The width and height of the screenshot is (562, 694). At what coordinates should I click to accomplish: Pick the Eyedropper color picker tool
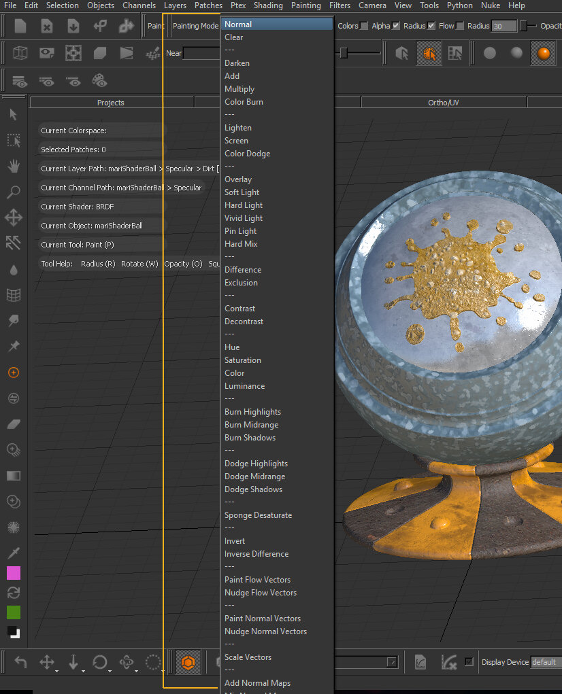(x=13, y=552)
